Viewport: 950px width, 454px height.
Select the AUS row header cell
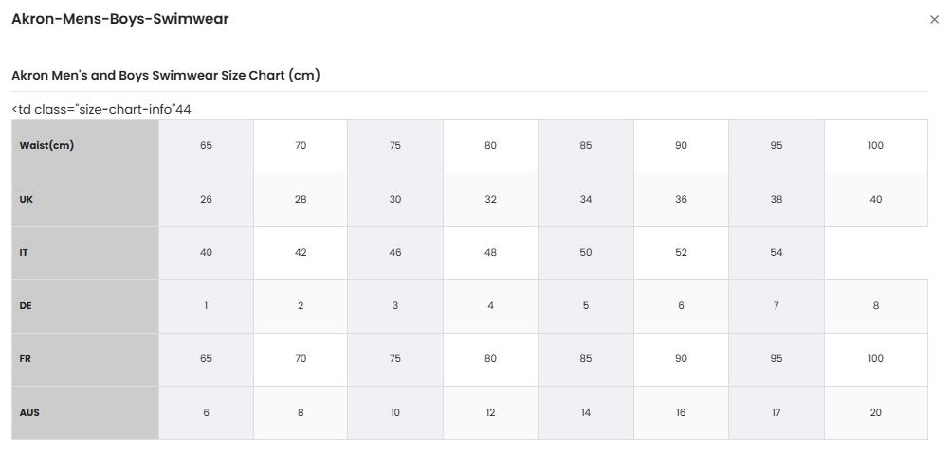(84, 413)
